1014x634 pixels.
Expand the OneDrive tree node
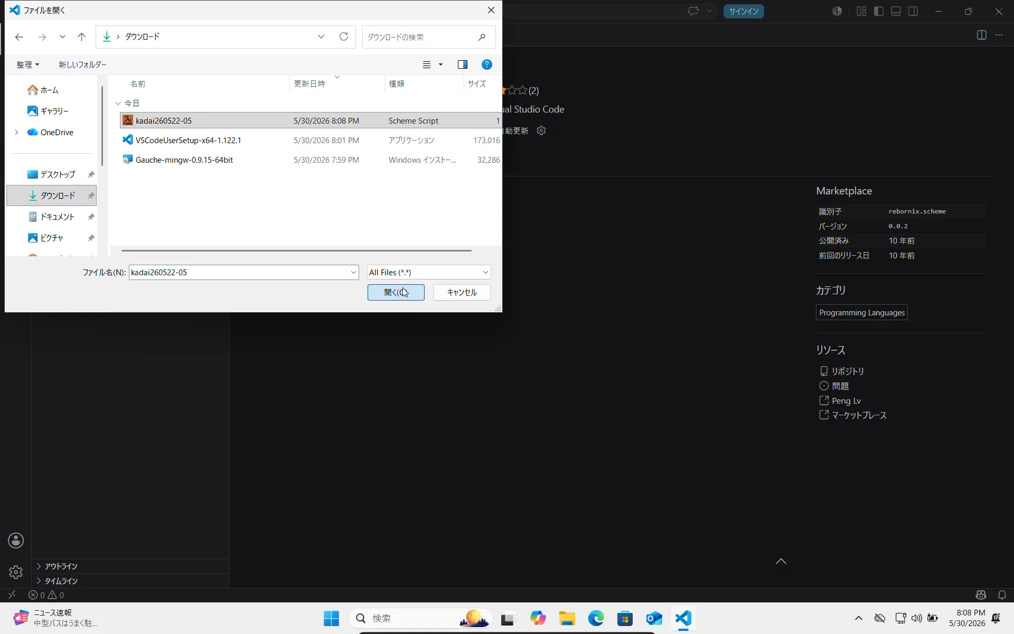pyautogui.click(x=16, y=132)
